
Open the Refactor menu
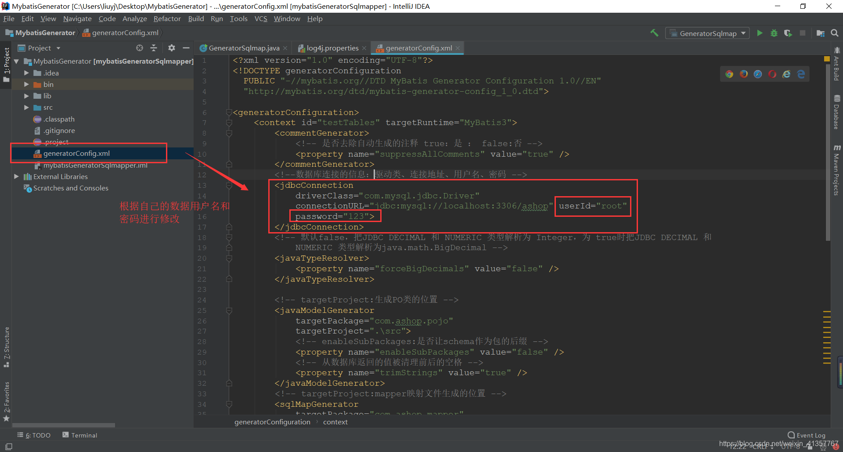167,18
